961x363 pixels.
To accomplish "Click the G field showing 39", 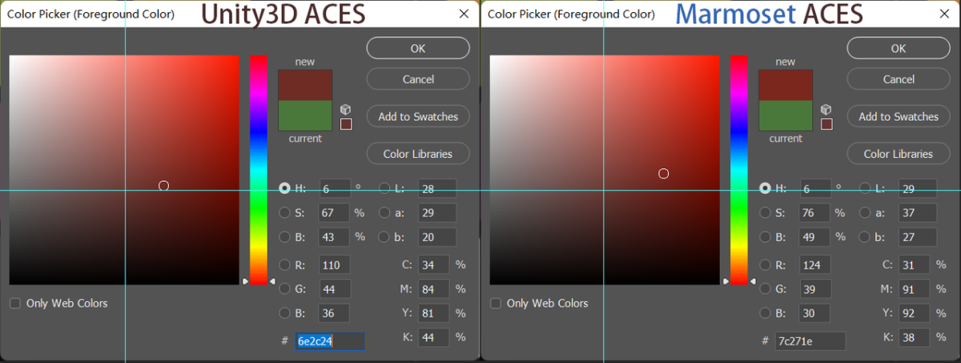I will tap(815, 288).
